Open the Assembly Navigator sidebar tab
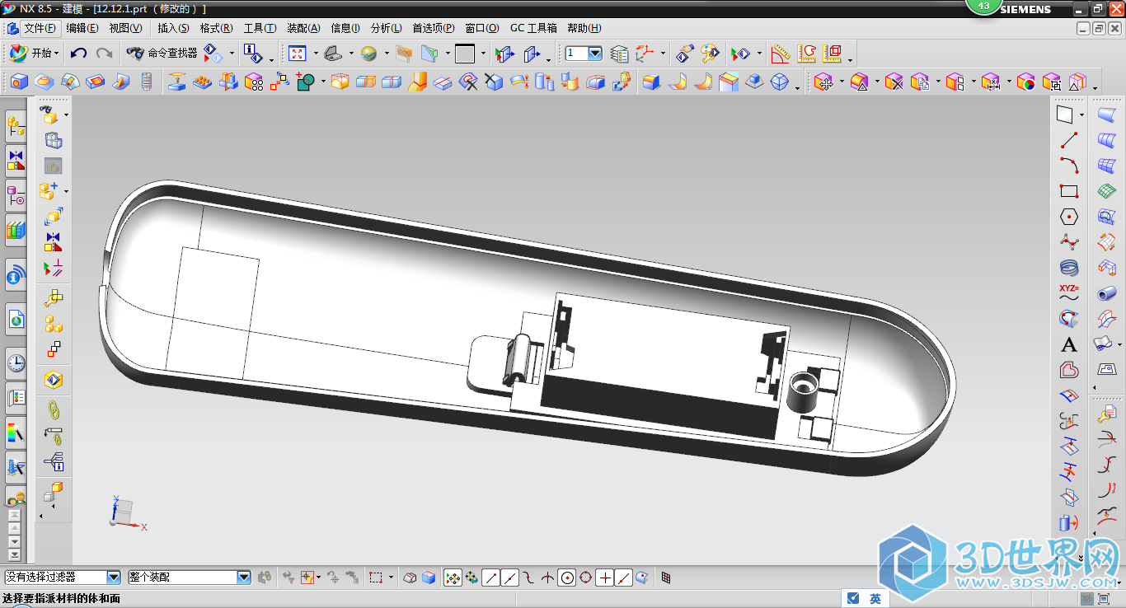This screenshot has height=608, width=1126. tap(16, 127)
